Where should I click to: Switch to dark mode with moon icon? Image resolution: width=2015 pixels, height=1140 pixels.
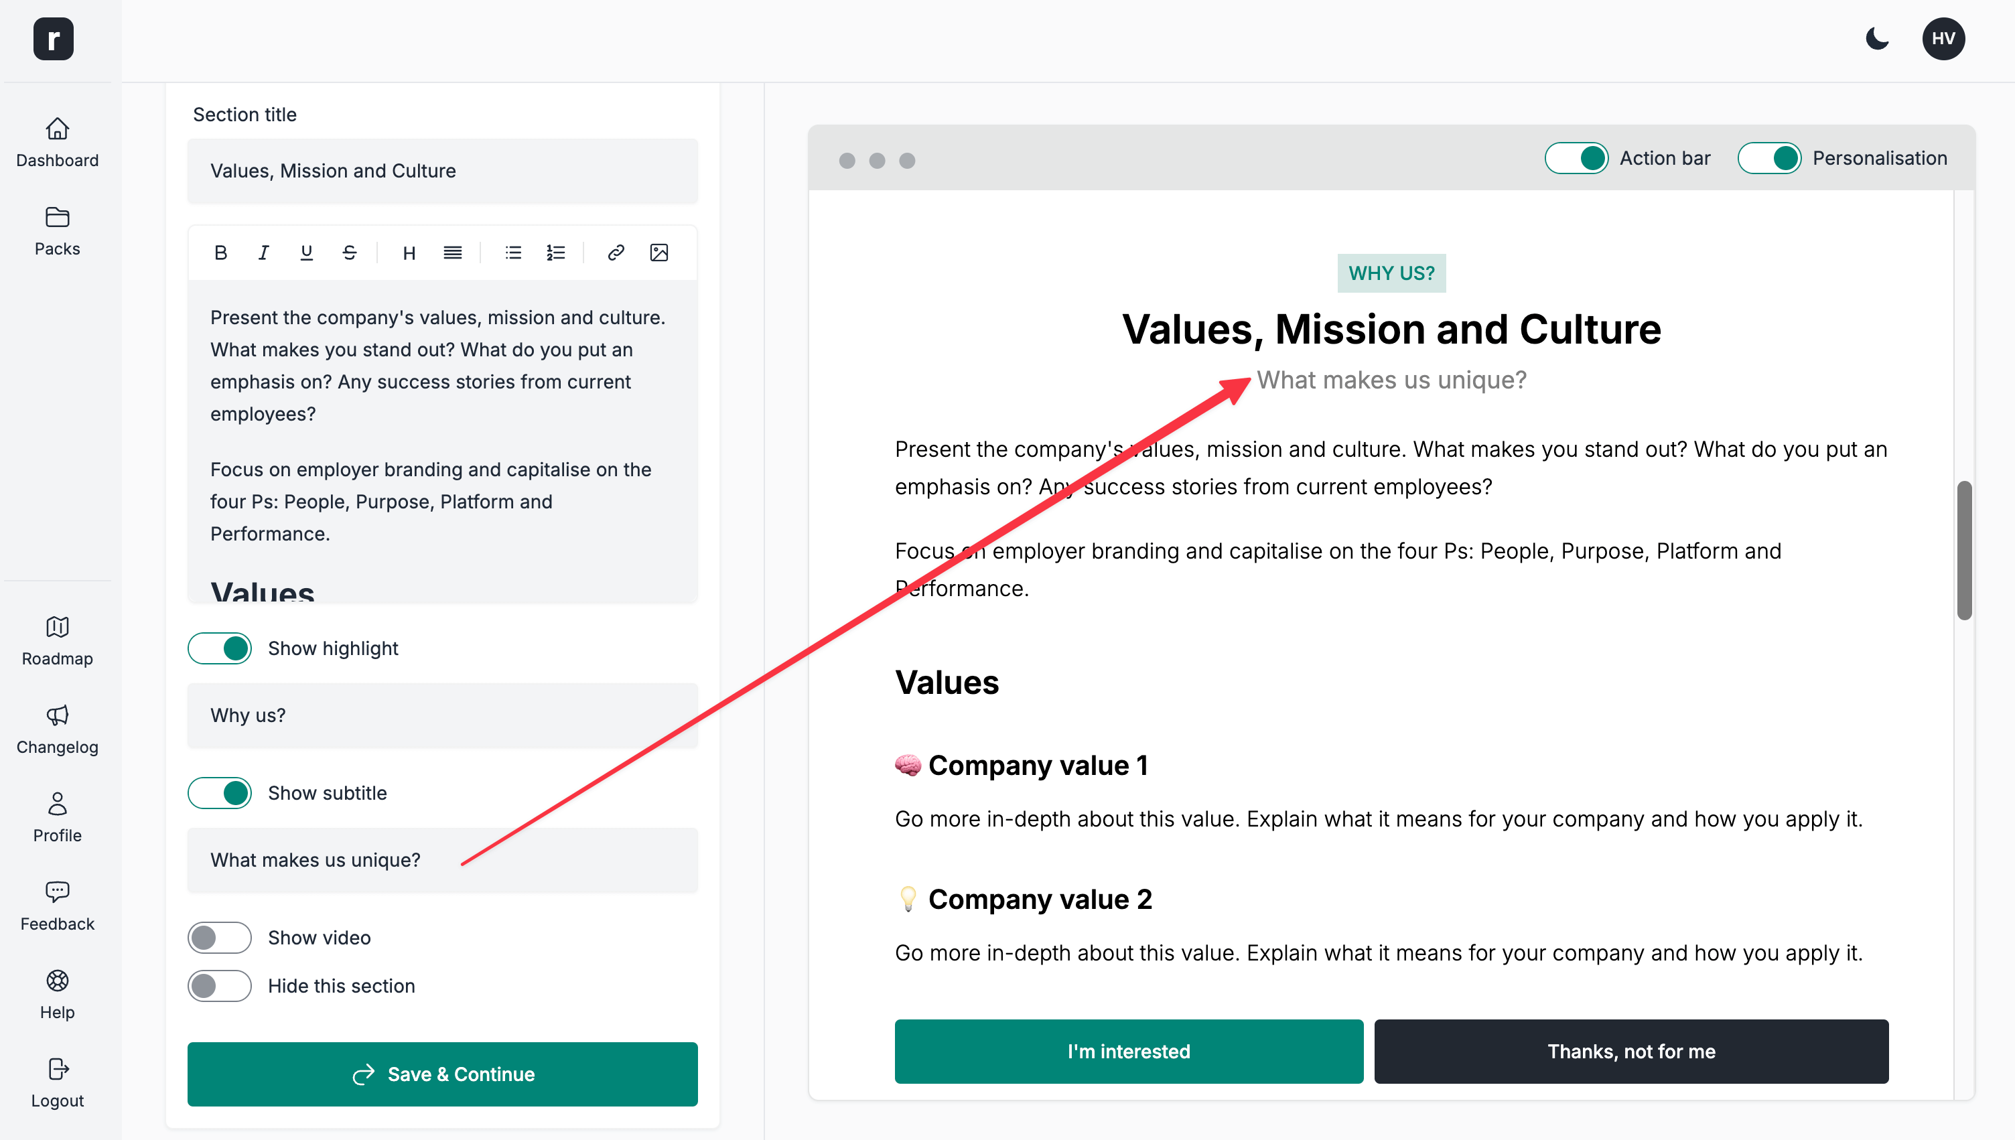pos(1876,38)
